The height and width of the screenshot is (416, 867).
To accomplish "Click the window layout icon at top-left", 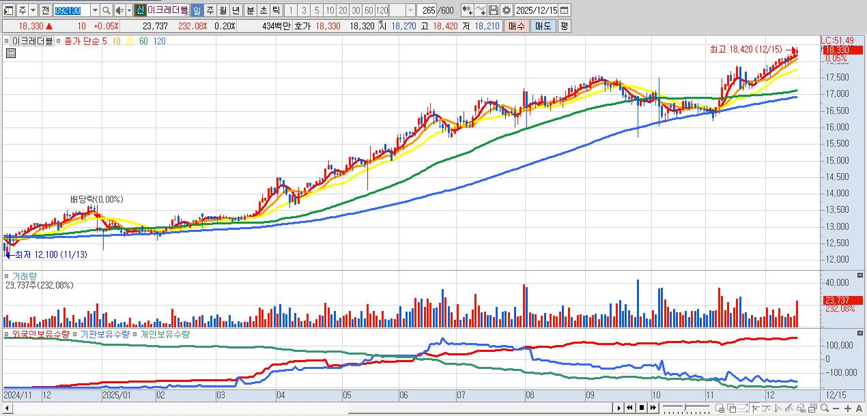I will pos(9,10).
